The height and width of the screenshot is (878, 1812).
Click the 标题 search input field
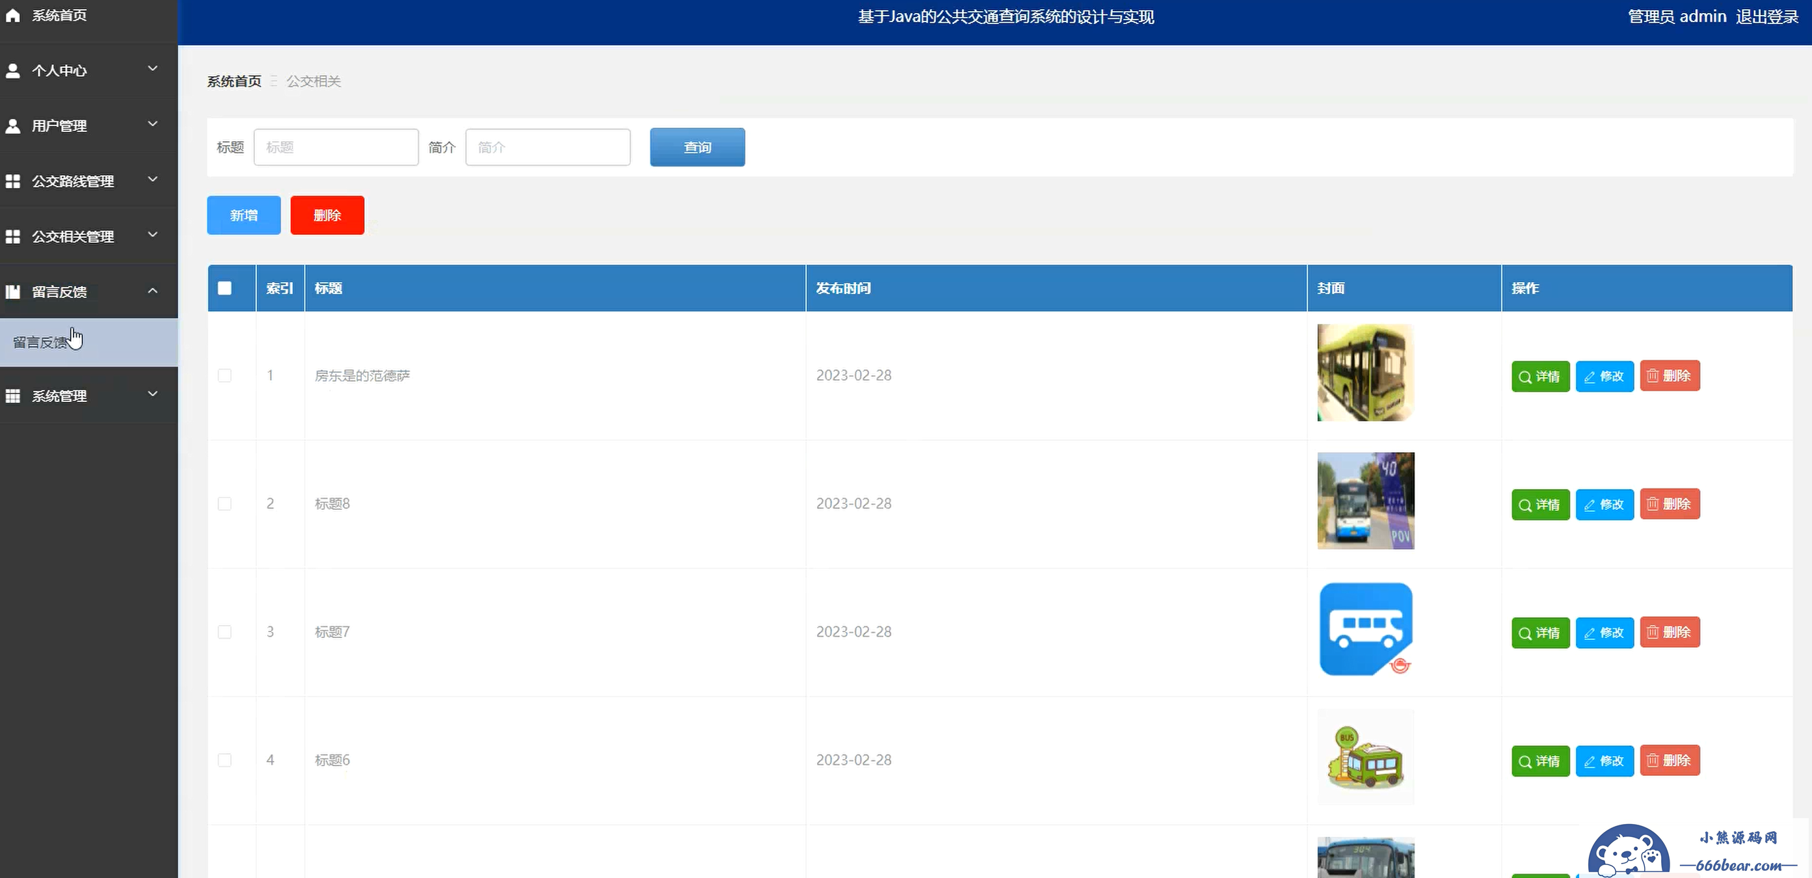(x=336, y=147)
